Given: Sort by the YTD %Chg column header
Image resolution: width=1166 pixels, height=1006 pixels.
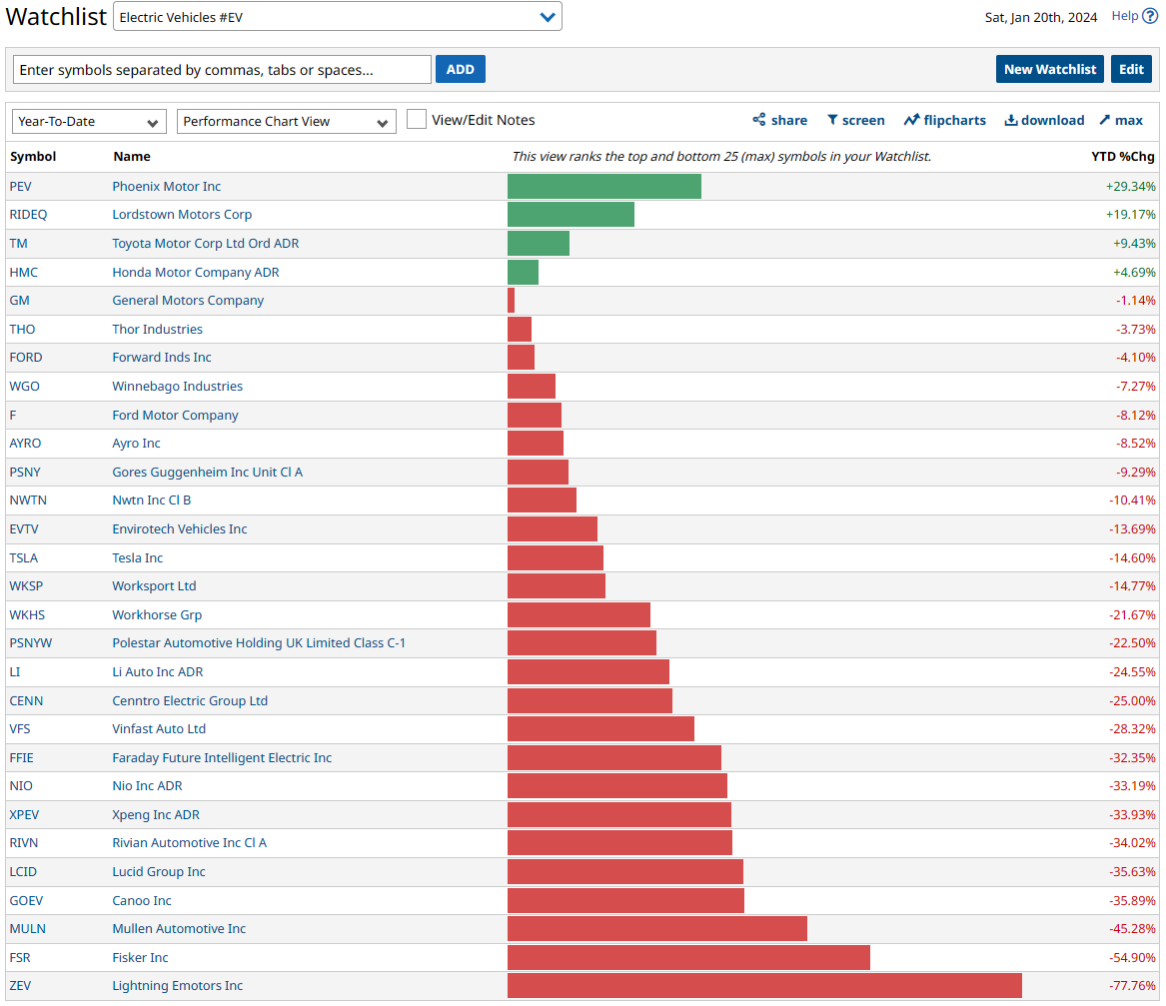Looking at the screenshot, I should pos(1123,156).
